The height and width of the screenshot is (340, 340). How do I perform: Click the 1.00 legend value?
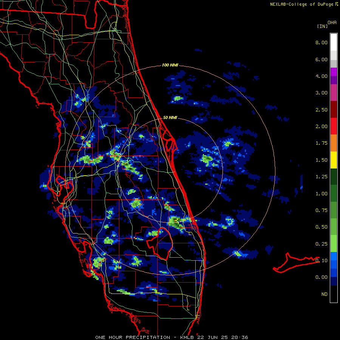point(321,194)
